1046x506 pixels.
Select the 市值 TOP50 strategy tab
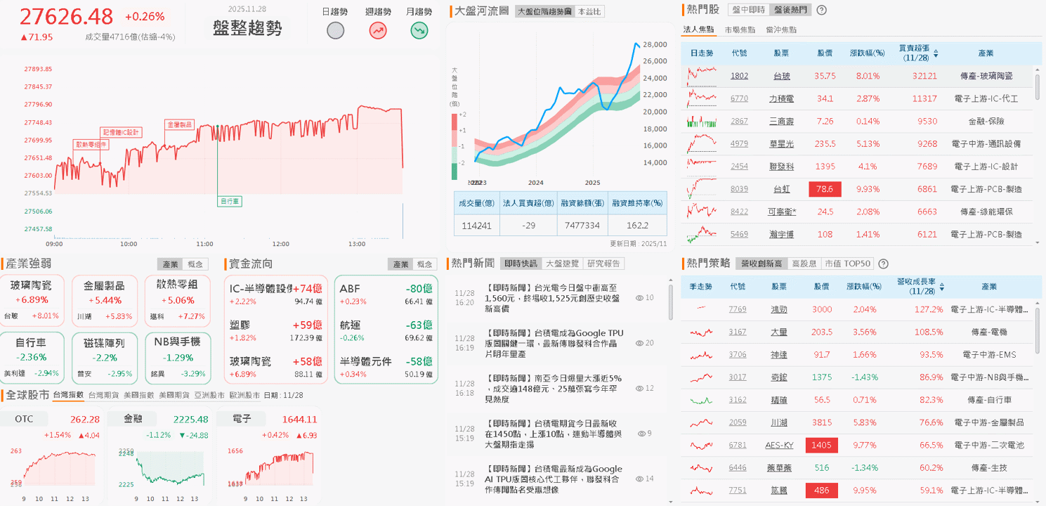[847, 264]
